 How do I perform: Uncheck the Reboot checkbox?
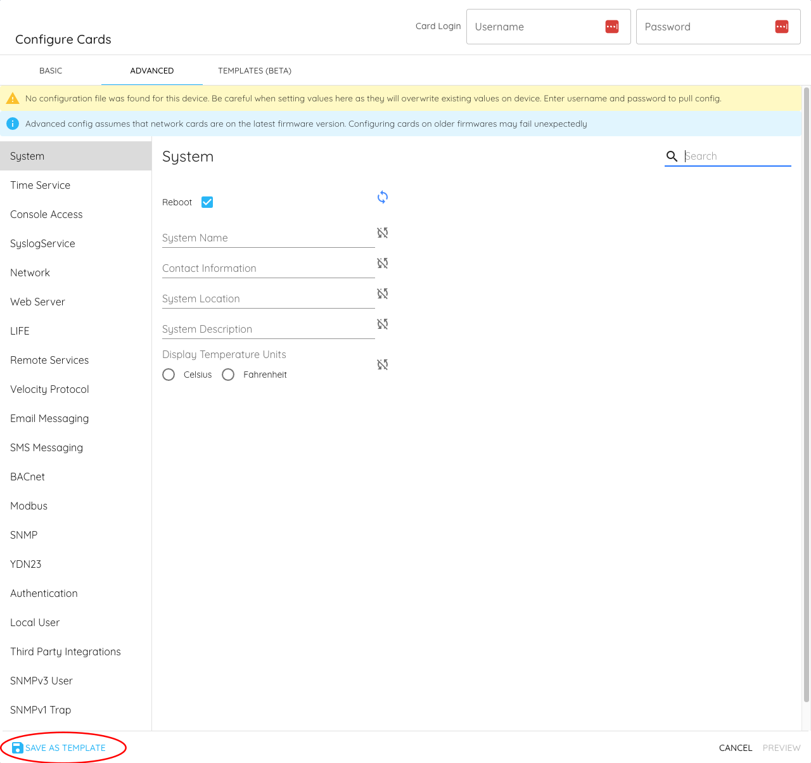coord(207,202)
